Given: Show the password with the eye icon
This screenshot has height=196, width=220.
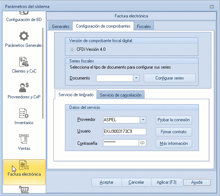Looking at the screenshot, I should [x=142, y=143].
